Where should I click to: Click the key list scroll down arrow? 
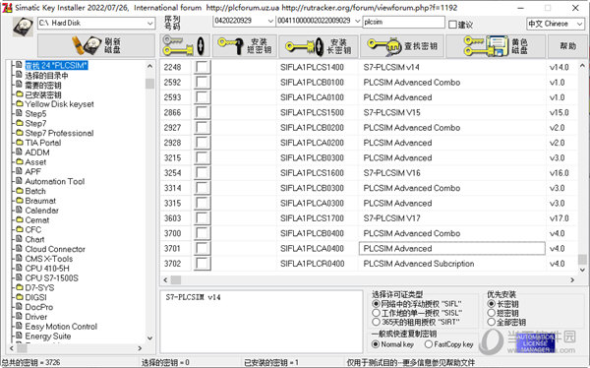click(582, 270)
